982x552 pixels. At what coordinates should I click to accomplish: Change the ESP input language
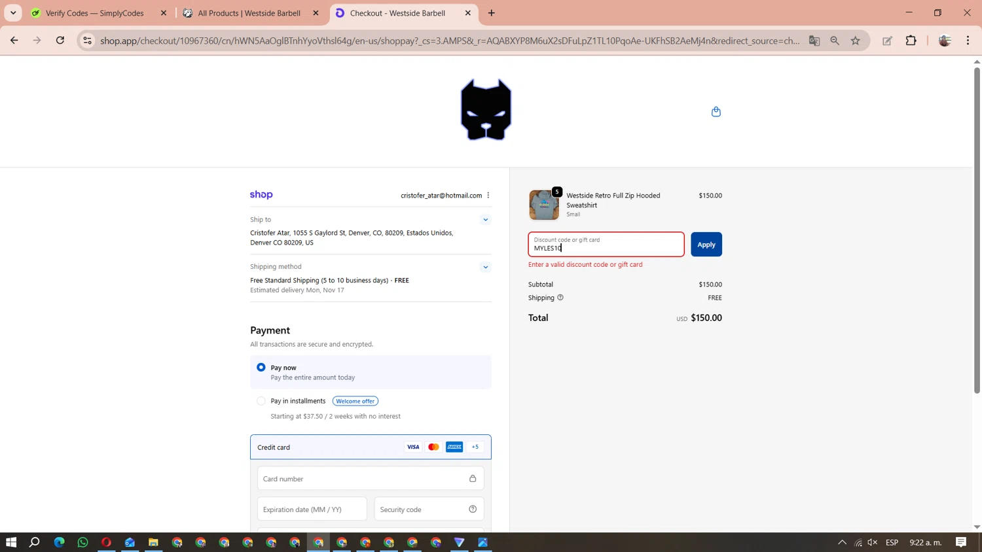click(x=892, y=542)
